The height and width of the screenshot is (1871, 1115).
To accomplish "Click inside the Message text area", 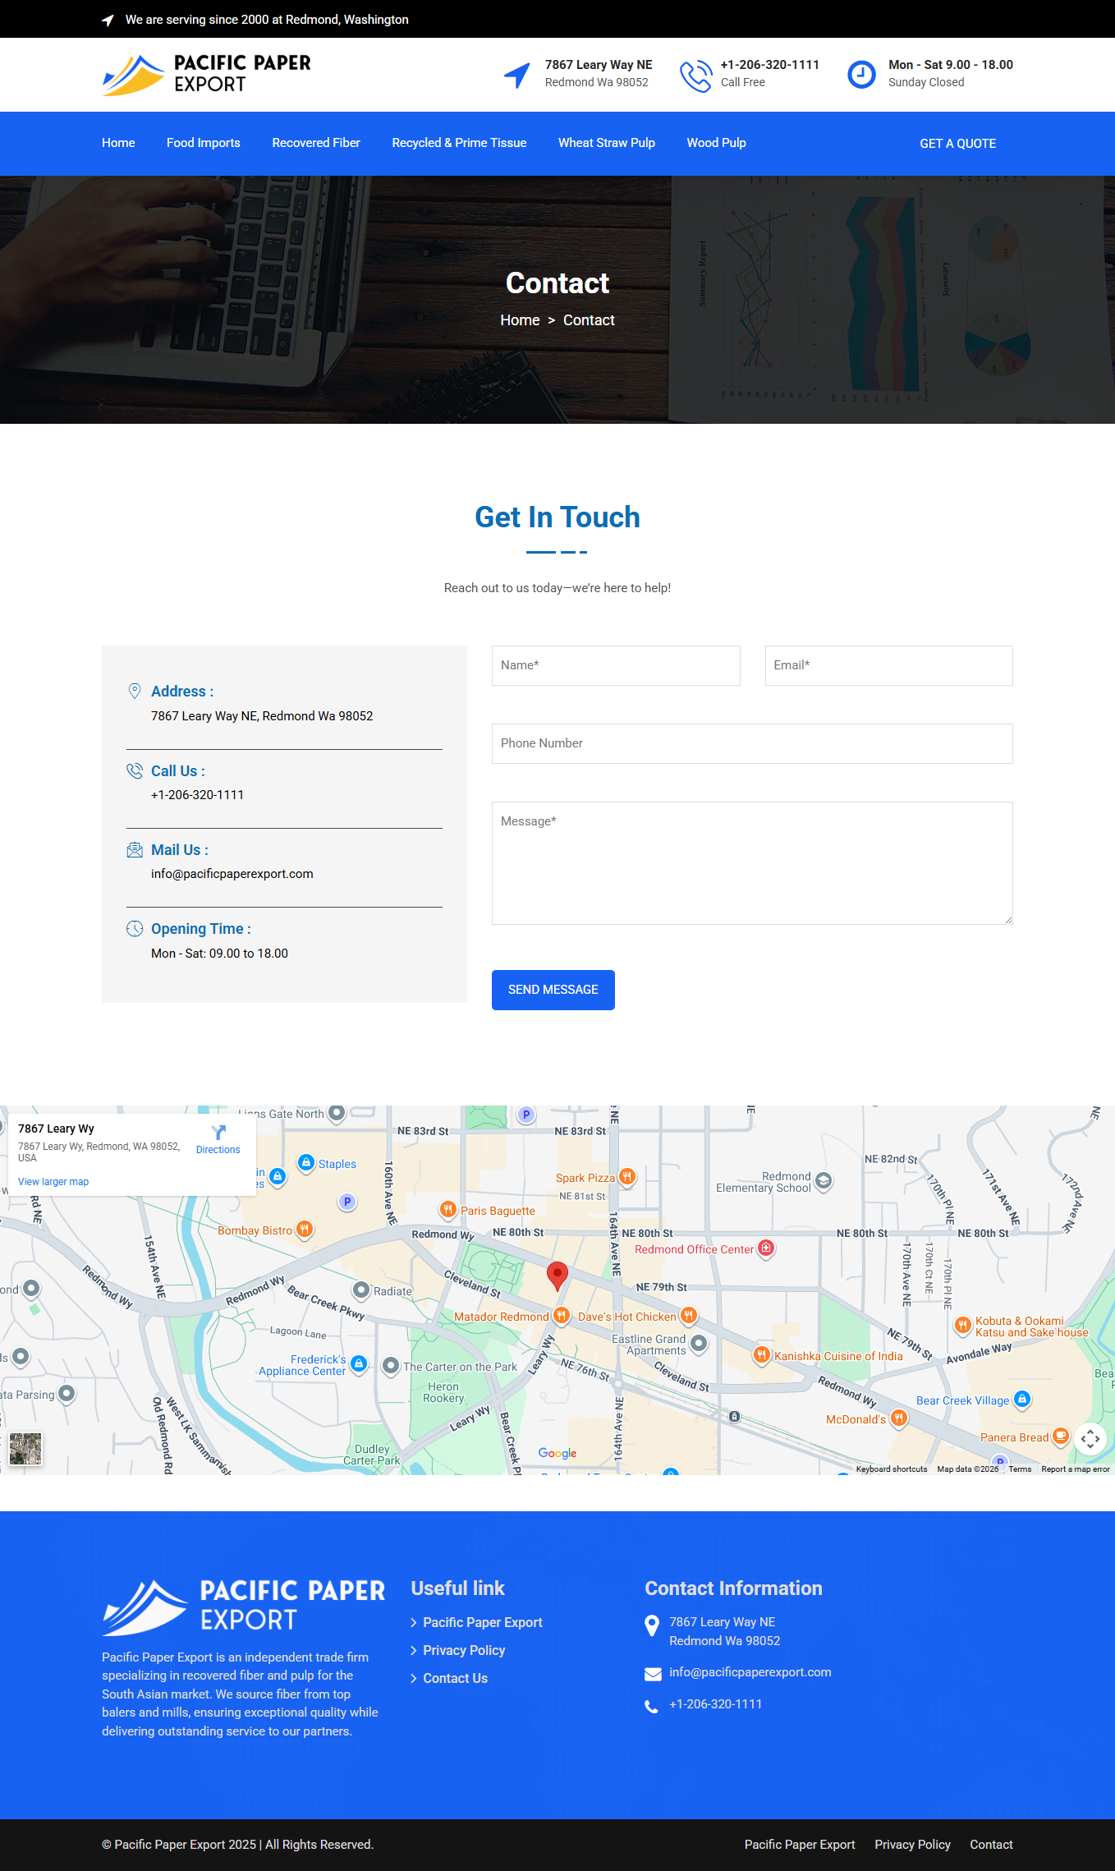I will (x=751, y=862).
